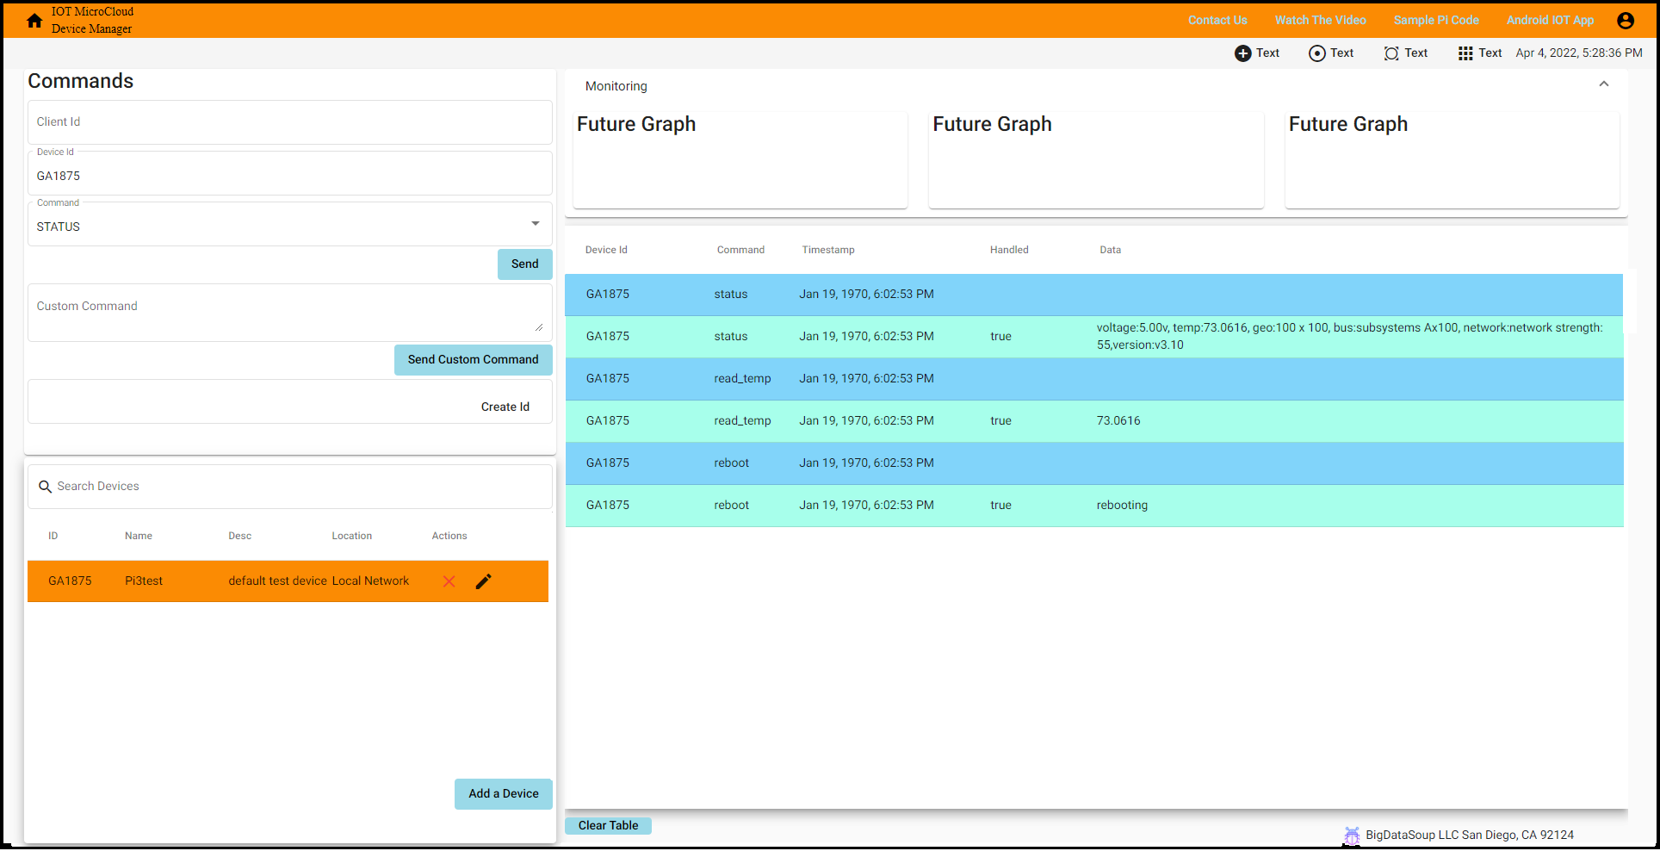Sort by Data column header
The width and height of the screenshot is (1660, 851).
click(1110, 250)
